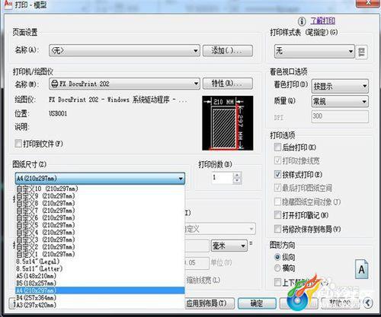This screenshot has width=381, height=317.
Task: Click the paper size preview thumbnail
Action: coord(228,123)
